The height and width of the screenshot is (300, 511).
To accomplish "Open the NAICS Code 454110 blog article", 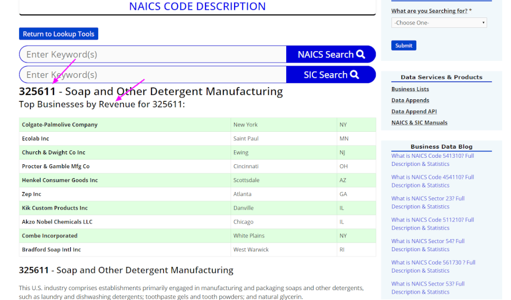I will [432, 181].
